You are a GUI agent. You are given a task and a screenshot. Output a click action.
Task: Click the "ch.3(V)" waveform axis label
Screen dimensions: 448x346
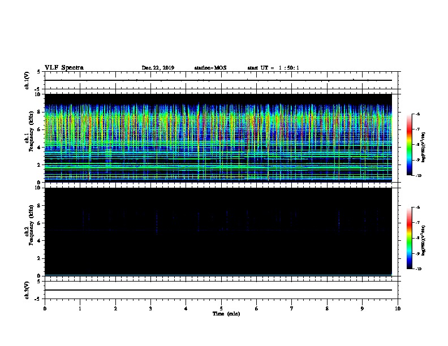[x=27, y=290]
